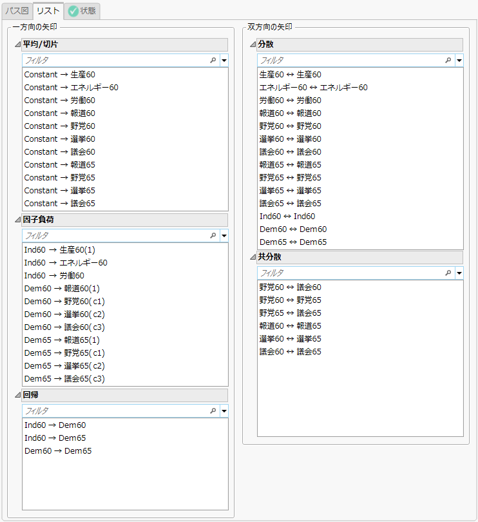Screen dimensions: 478x522
Task: Select variance row エネルギー60 ↔ エネルギー60
Action: click(360, 88)
